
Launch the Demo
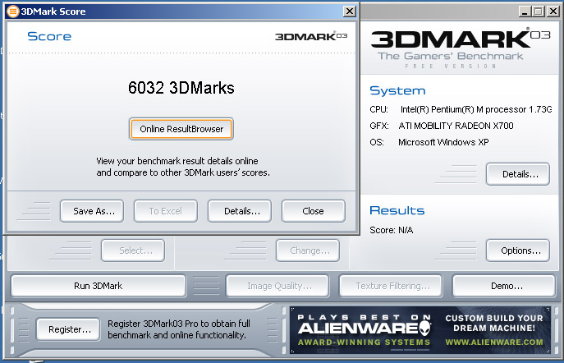[x=504, y=286]
